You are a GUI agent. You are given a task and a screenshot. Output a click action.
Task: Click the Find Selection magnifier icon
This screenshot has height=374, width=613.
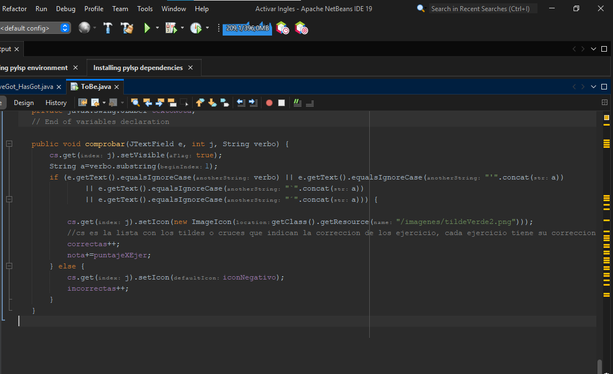tap(135, 102)
